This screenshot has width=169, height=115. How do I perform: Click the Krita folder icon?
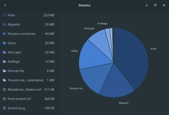tap(4, 15)
